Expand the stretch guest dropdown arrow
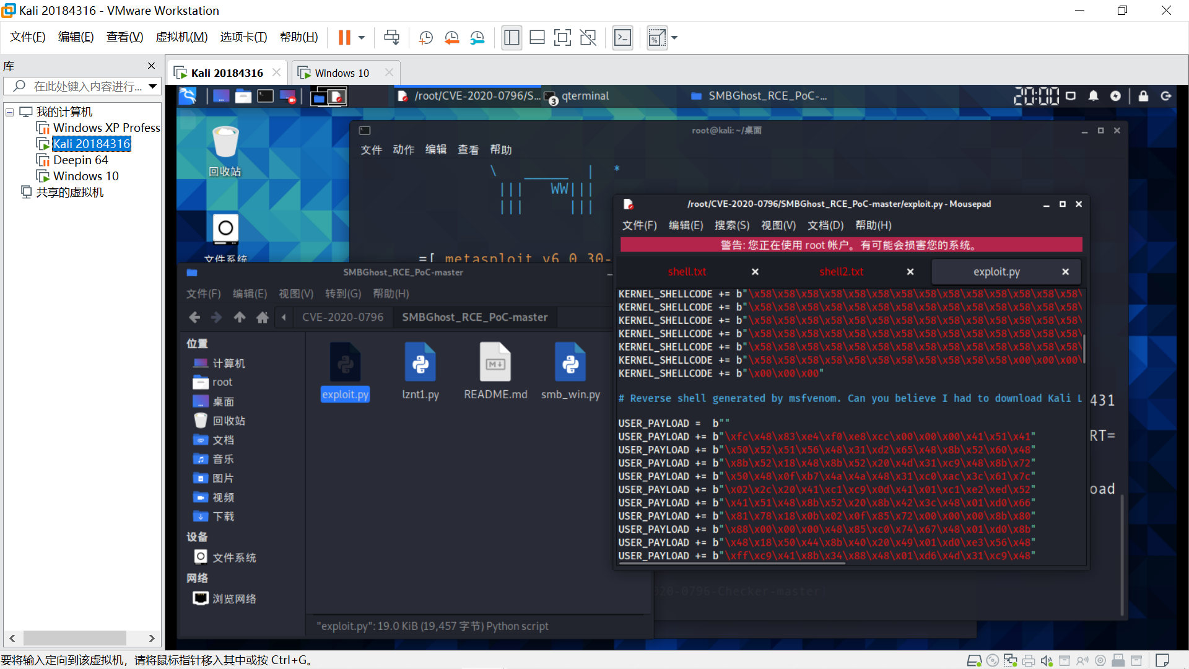This screenshot has height=669, width=1189. [x=674, y=38]
